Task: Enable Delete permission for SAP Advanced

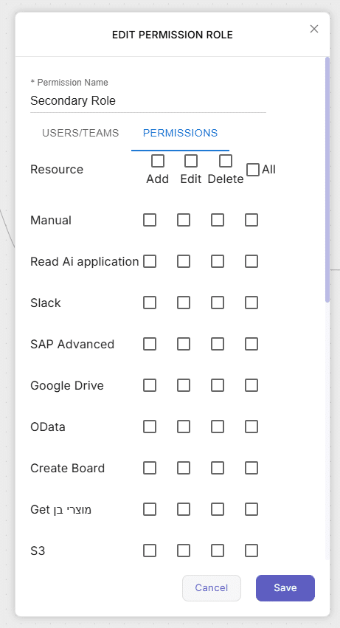Action: tap(218, 344)
